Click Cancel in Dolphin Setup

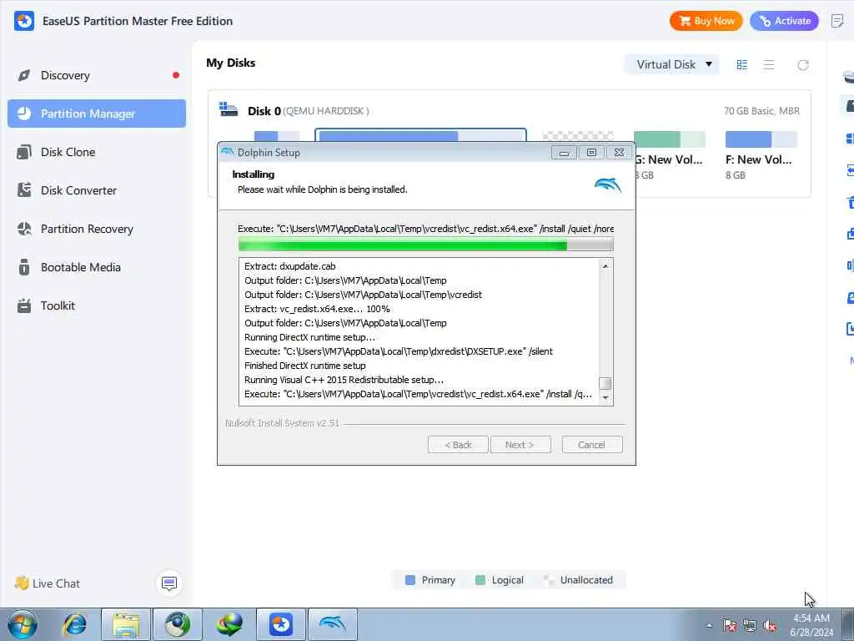coord(592,445)
